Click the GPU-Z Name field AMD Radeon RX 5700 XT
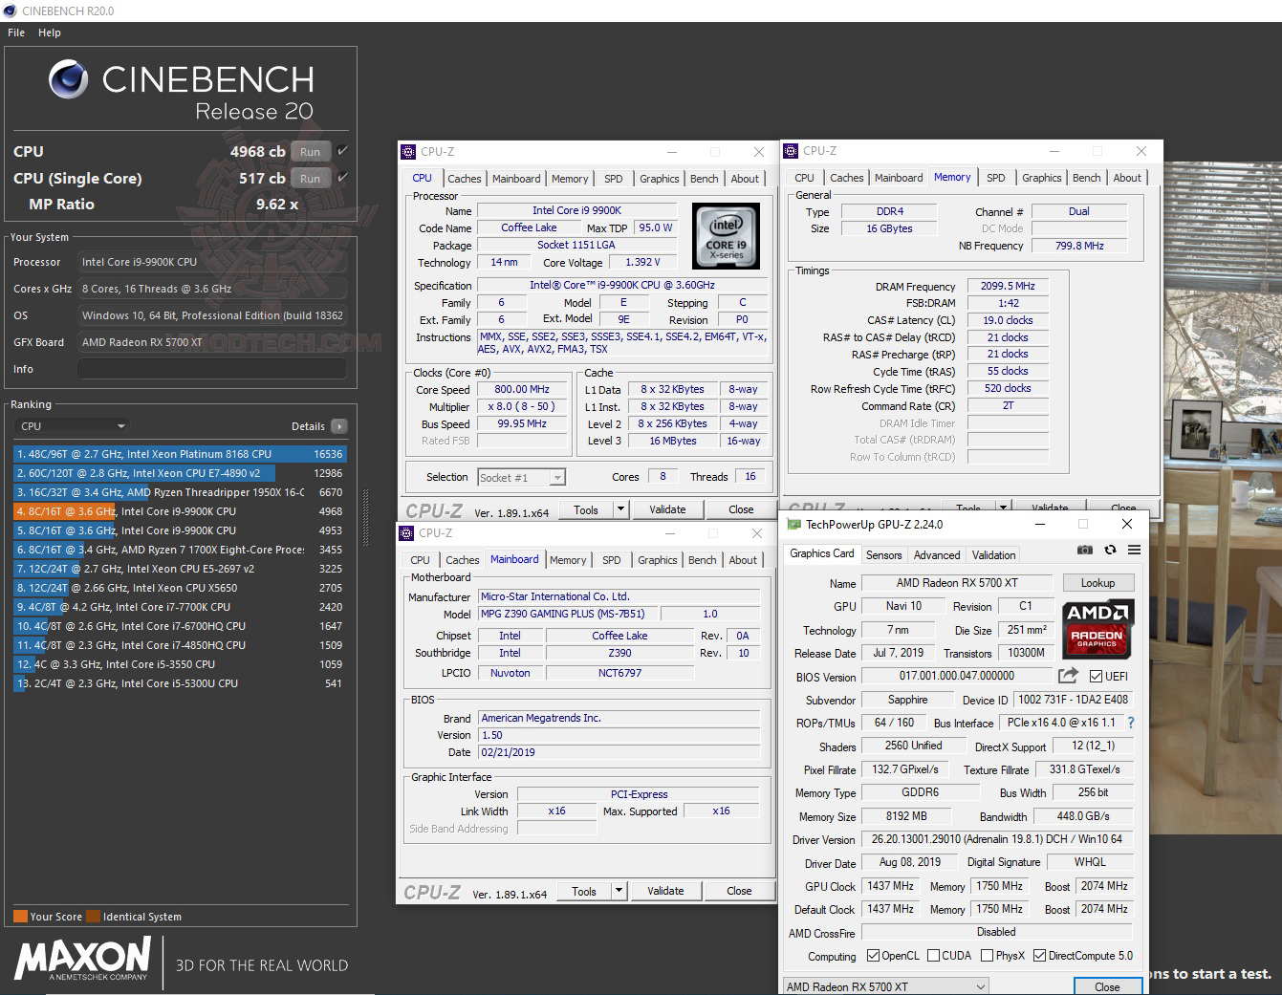This screenshot has width=1282, height=995. tap(957, 583)
